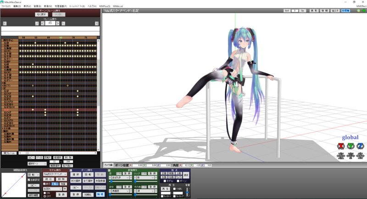
Task: Toggle the frame stop checkbox in the playback panel
Action: click(174, 196)
